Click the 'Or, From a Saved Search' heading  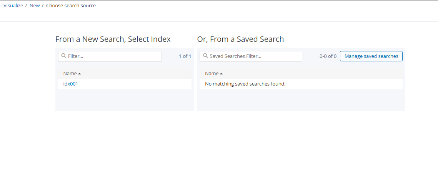point(240,39)
